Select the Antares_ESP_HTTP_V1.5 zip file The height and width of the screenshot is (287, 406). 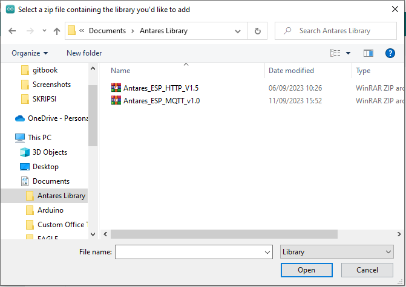pyautogui.click(x=162, y=88)
